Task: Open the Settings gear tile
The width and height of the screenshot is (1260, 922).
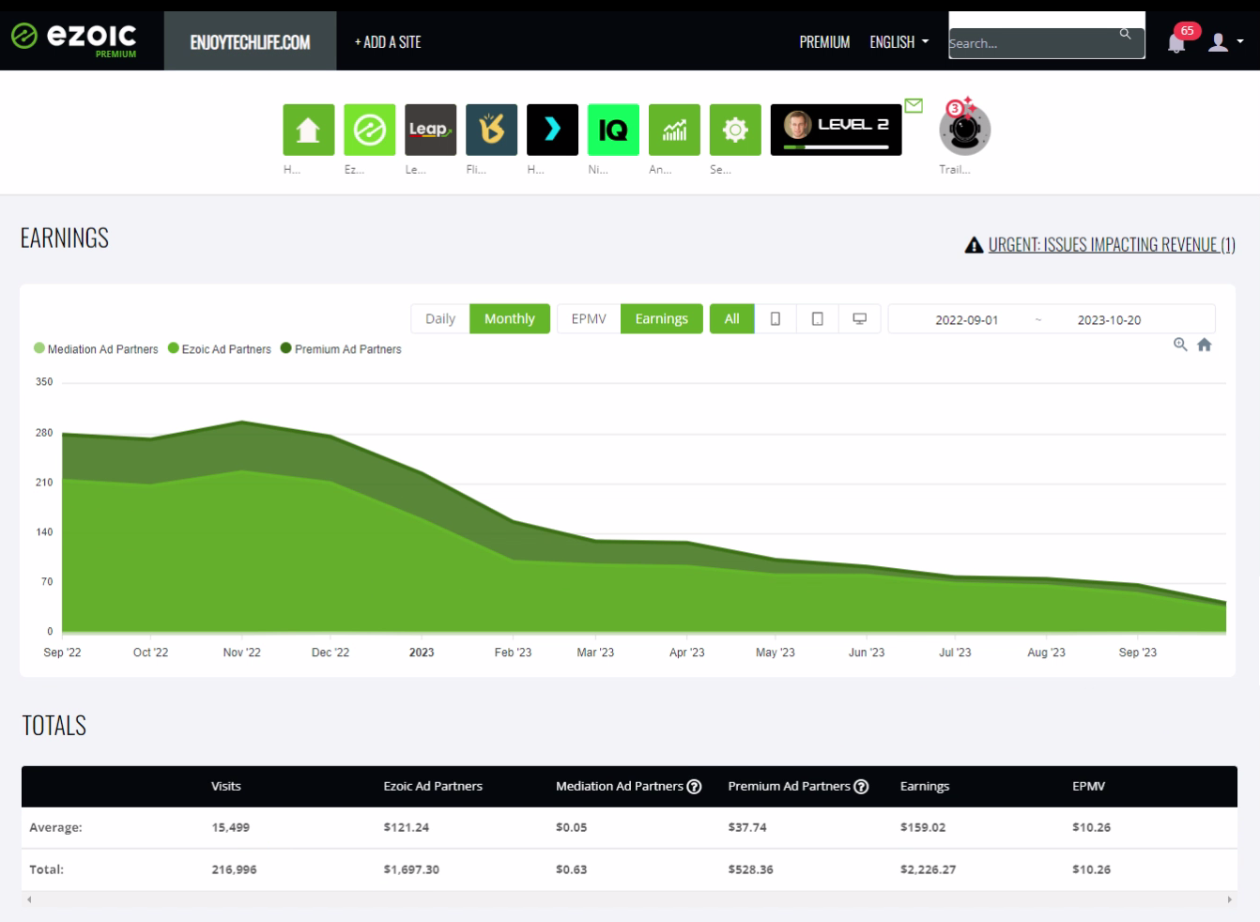Action: click(x=736, y=130)
